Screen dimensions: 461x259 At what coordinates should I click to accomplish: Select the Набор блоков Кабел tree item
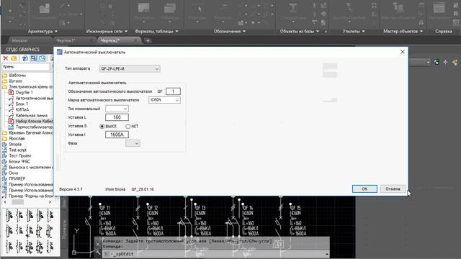34,121
